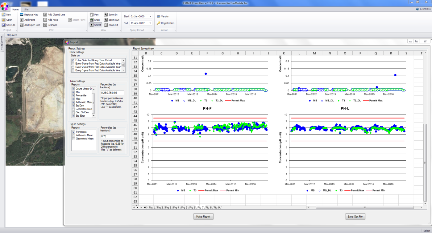Click the EMMA application orb button
Viewport: 432px width, 233px height.
[4, 7]
